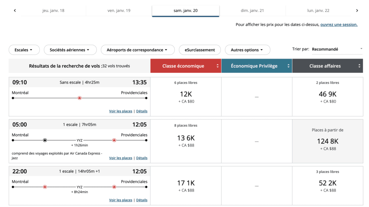Click sort arrows on Économique Privilège header
The width and height of the screenshot is (369, 207).
288,66
